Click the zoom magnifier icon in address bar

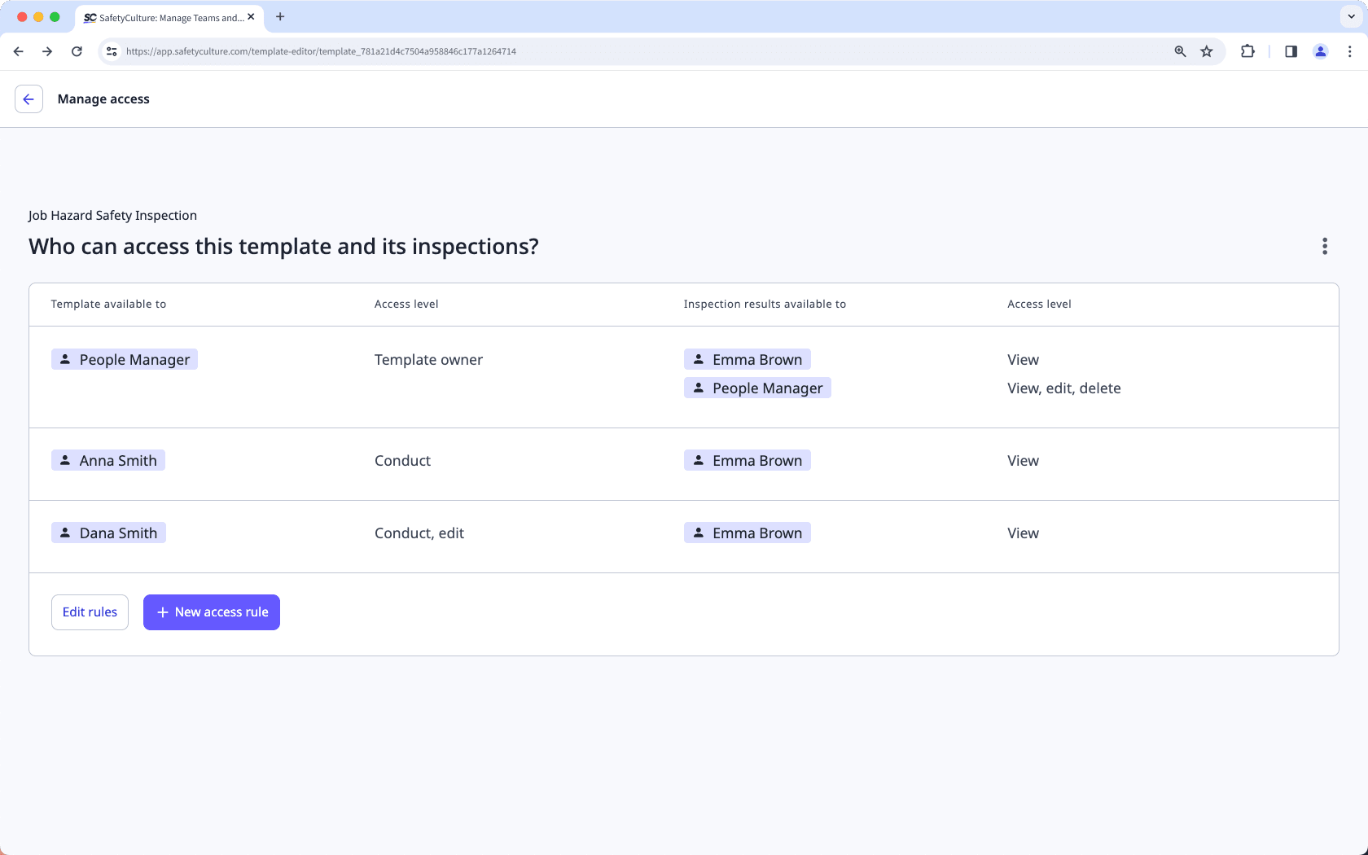1180,51
